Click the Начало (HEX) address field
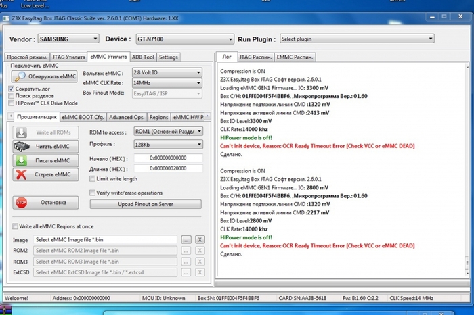474x315 pixels. click(169, 157)
